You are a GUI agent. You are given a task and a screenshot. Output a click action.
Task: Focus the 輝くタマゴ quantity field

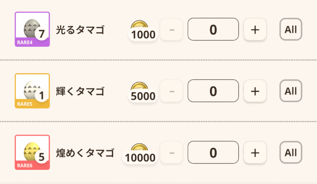coord(213,91)
